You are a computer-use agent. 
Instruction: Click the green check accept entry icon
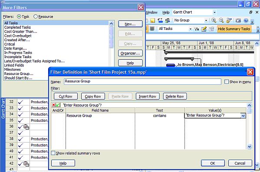(x=58, y=105)
